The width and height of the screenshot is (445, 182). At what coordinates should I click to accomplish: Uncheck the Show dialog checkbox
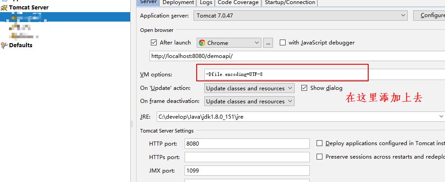(x=304, y=88)
